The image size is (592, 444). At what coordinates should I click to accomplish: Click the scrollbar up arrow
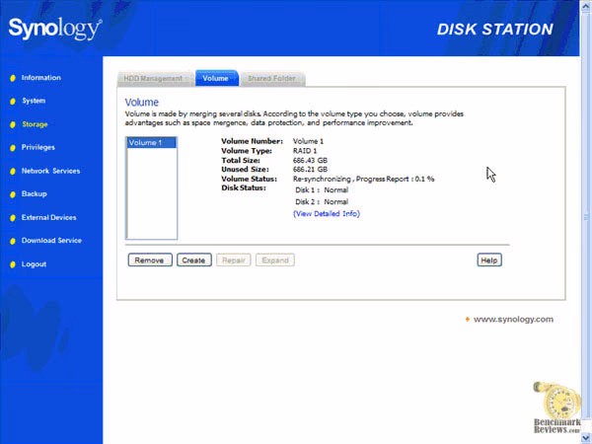586,5
